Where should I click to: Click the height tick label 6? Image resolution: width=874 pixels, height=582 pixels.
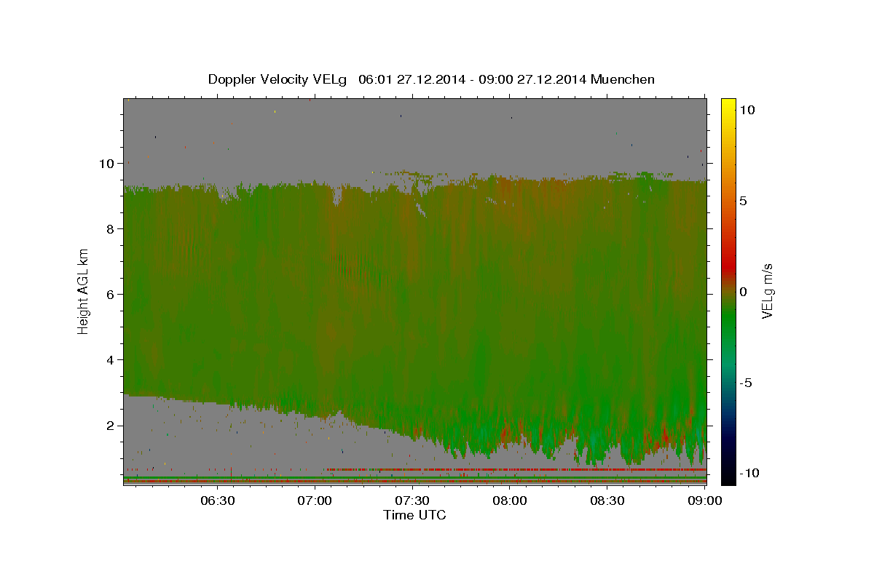[x=111, y=295]
